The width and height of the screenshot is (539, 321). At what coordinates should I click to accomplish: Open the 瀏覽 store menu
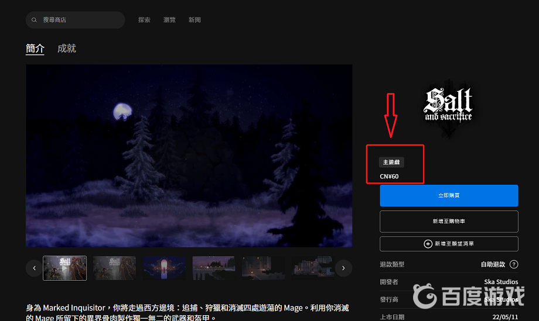coord(169,20)
